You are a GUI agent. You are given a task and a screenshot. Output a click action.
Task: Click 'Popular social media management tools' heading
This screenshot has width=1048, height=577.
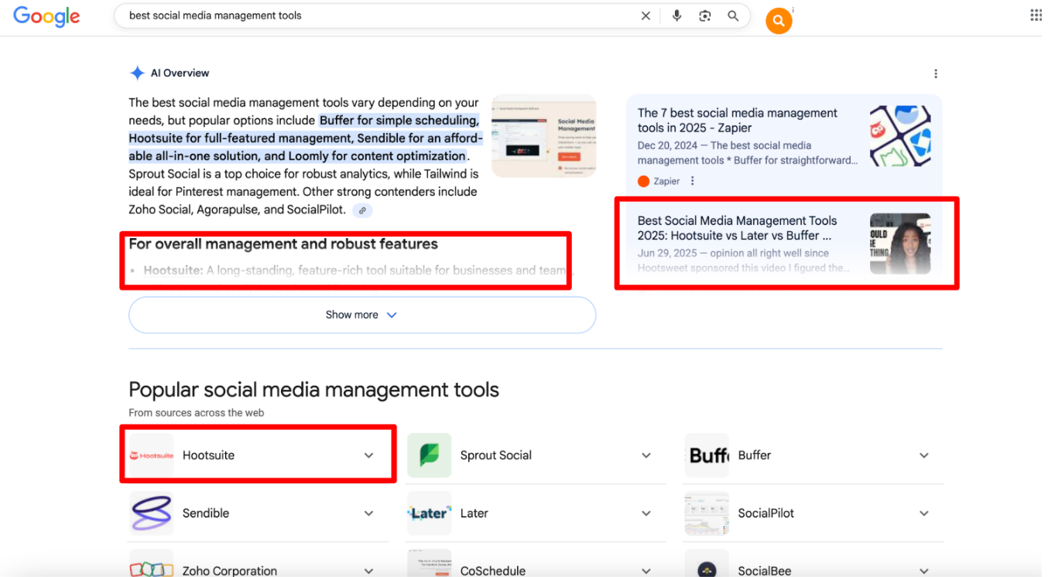pyautogui.click(x=313, y=389)
